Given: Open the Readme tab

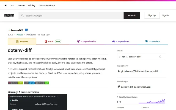Looking at the screenshot, I should 22,42.
